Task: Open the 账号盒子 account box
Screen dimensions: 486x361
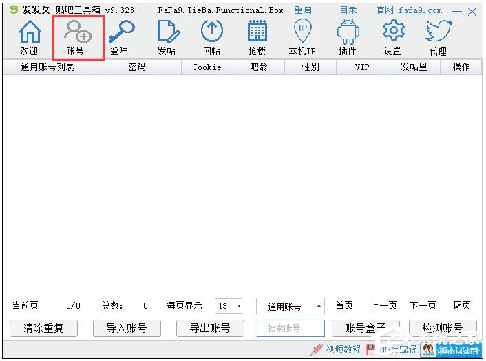Action: point(366,328)
